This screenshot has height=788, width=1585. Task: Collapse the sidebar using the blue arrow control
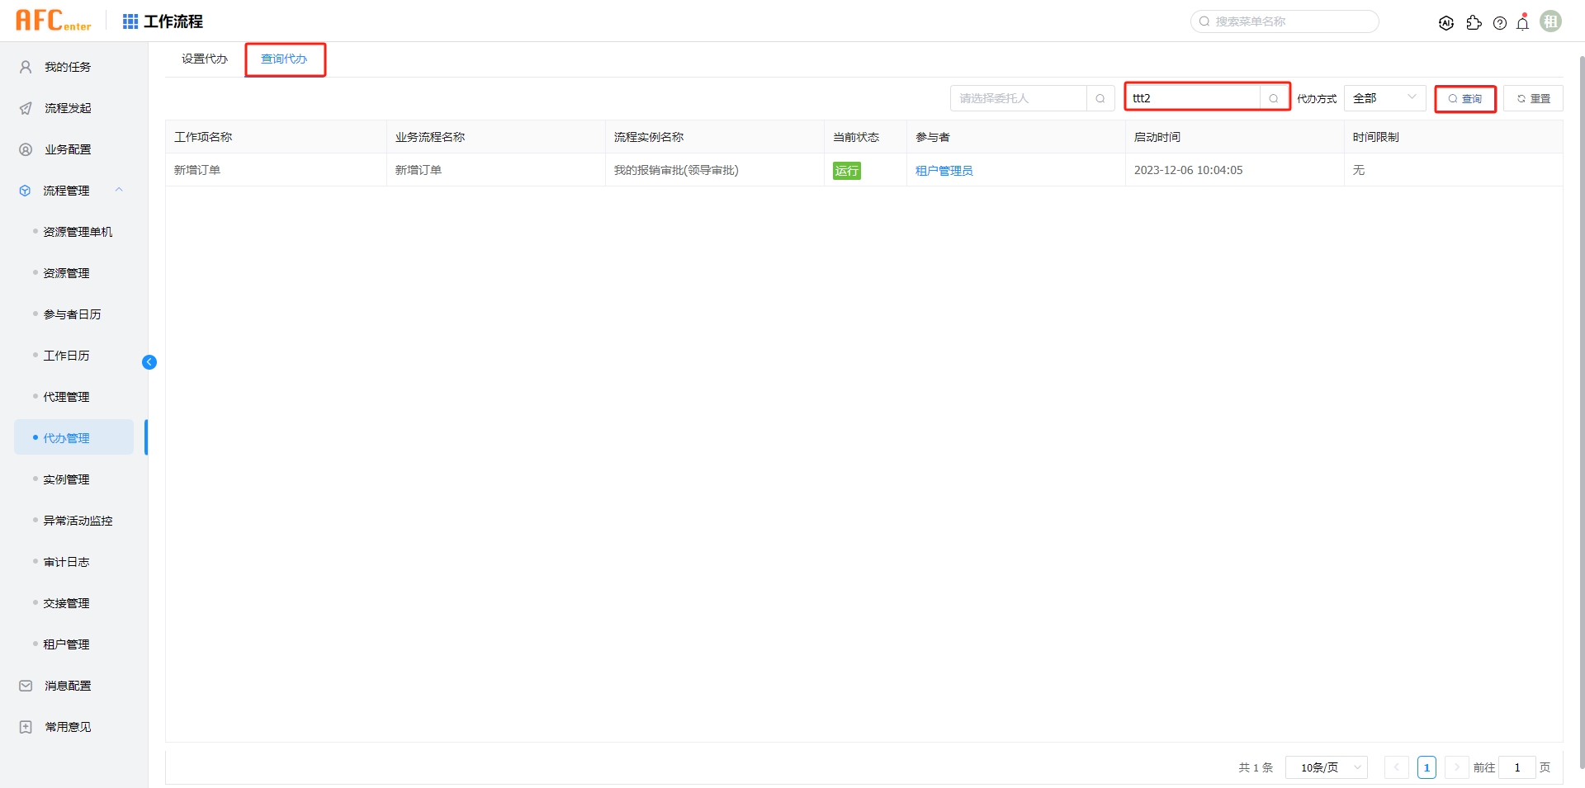[x=149, y=362]
